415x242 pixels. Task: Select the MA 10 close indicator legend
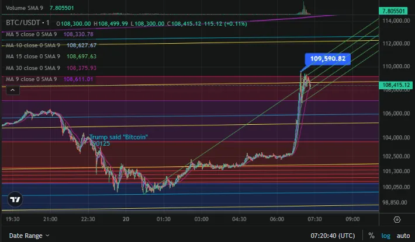click(33, 45)
